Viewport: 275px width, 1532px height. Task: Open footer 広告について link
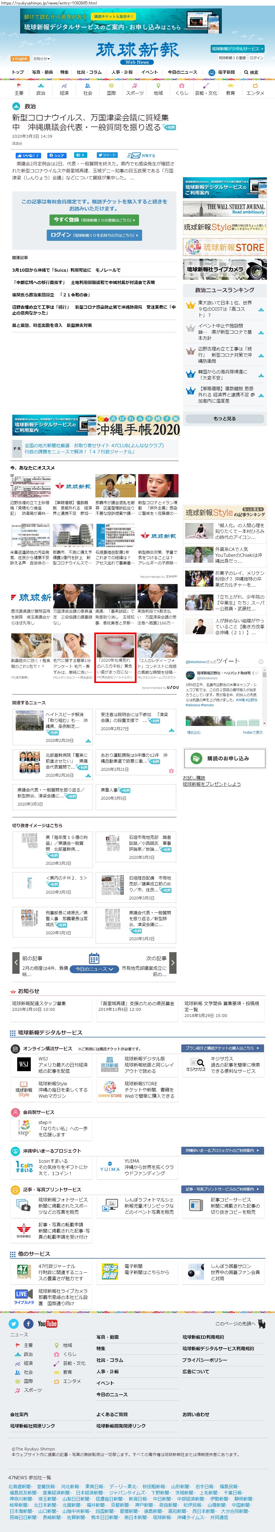[x=196, y=1371]
